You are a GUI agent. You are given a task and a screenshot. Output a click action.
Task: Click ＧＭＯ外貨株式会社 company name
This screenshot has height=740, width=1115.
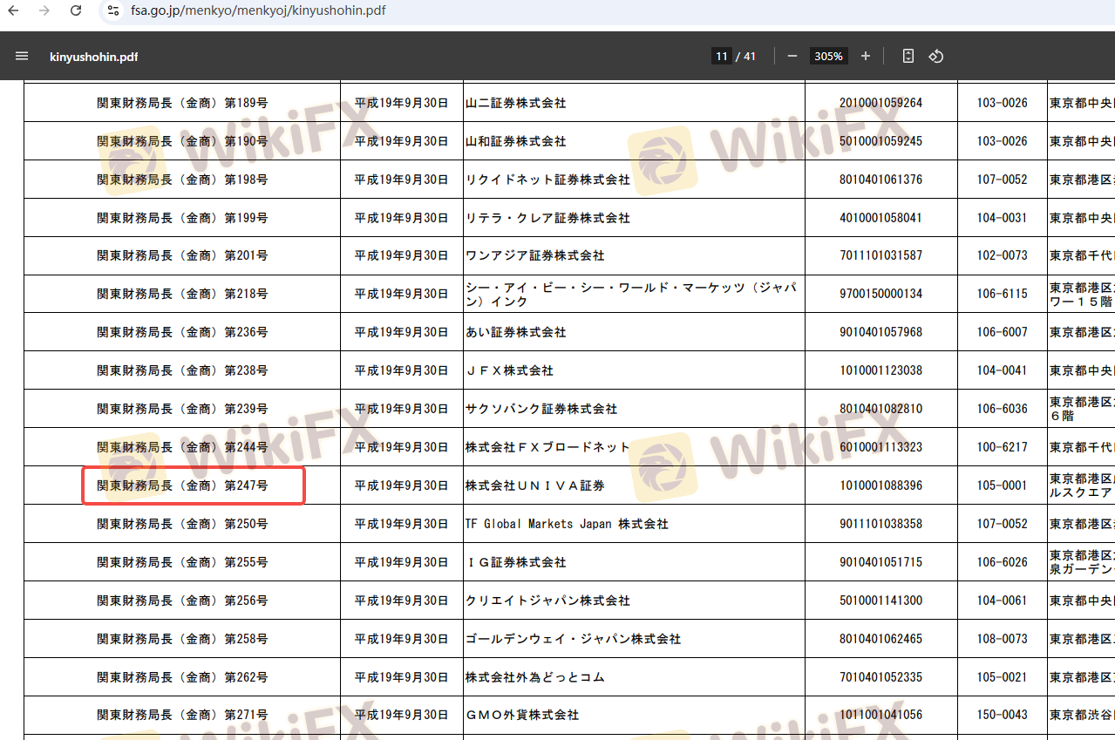point(521,715)
